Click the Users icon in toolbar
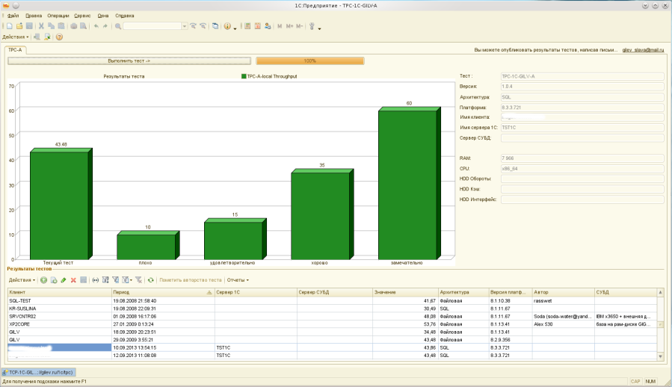This screenshot has height=387, width=672. tap(268, 26)
